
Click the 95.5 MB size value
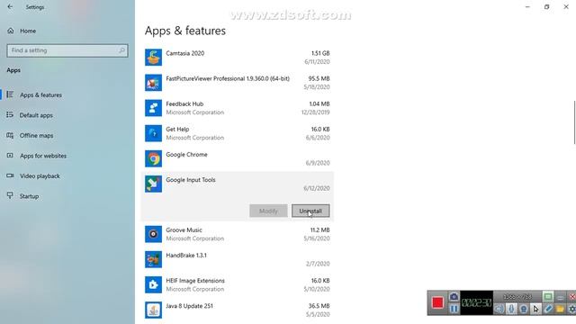point(319,78)
